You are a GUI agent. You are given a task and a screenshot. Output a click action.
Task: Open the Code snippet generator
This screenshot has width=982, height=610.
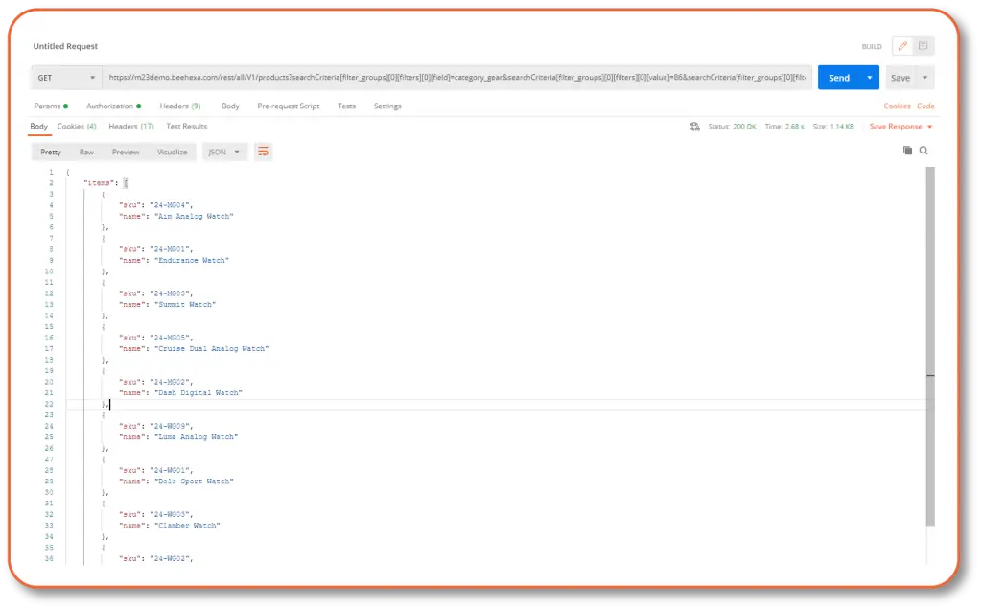(x=924, y=106)
